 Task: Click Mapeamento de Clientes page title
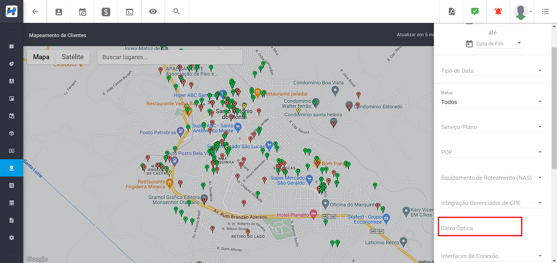[58, 35]
